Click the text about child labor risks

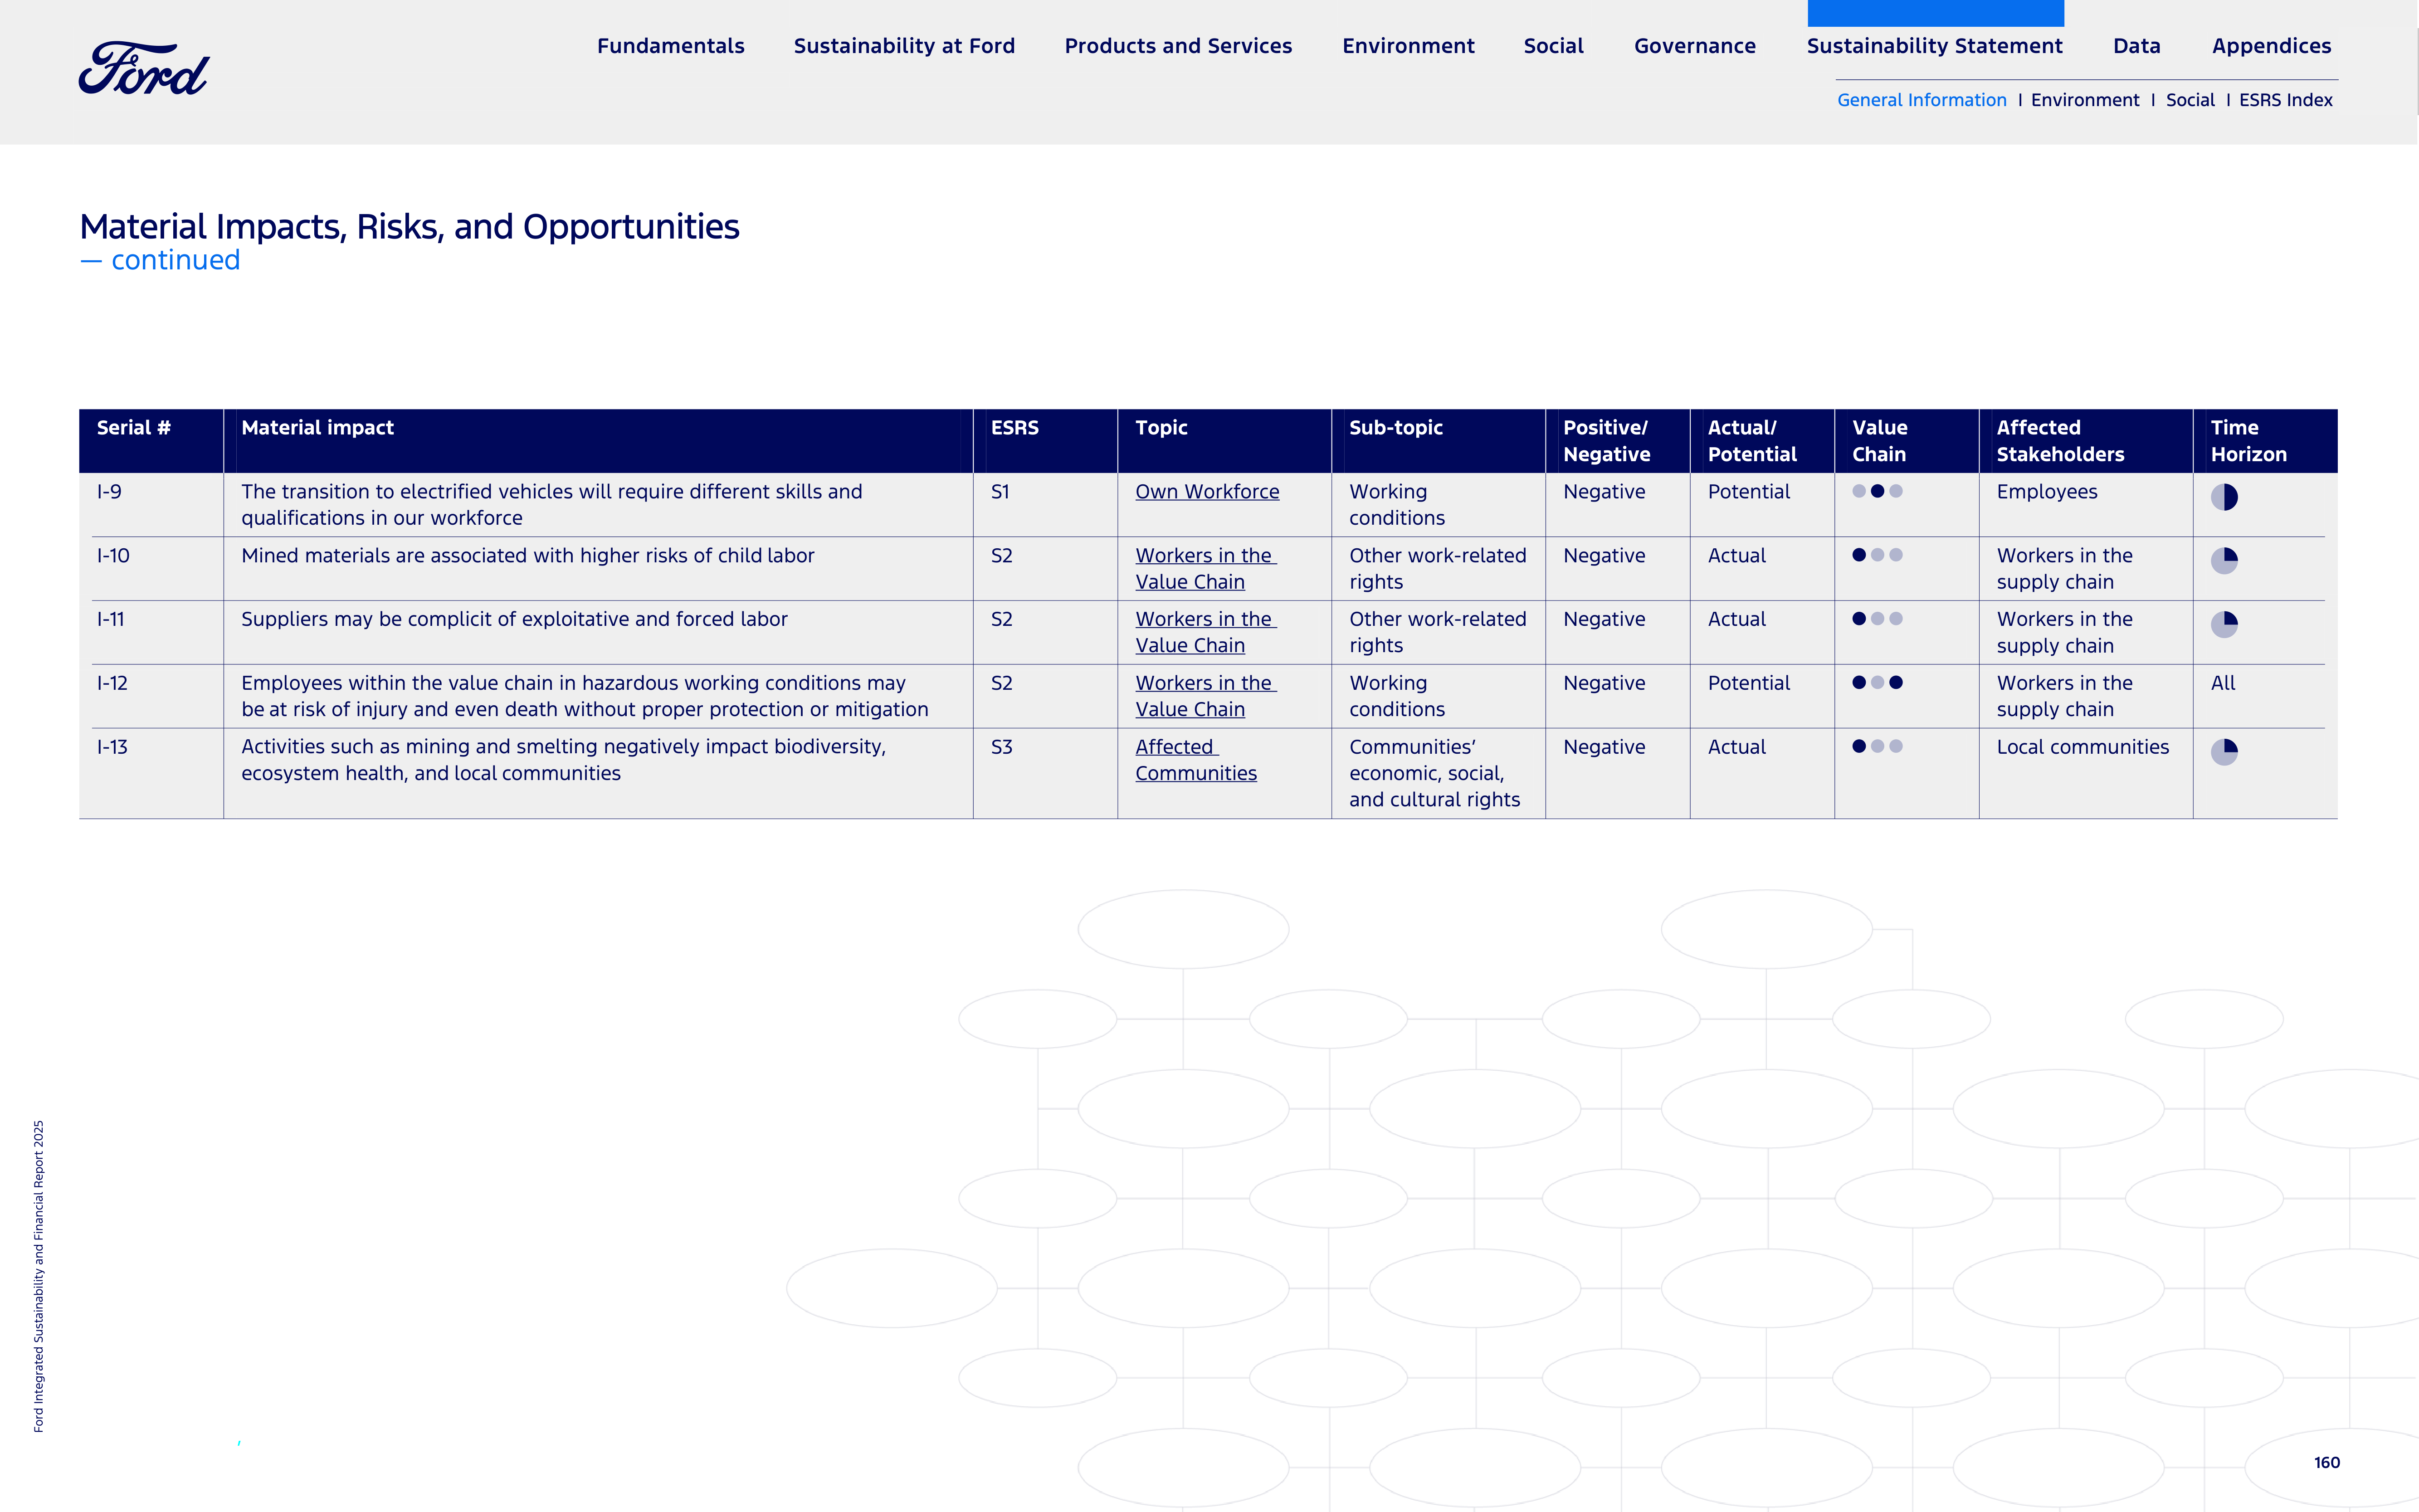pos(527,556)
